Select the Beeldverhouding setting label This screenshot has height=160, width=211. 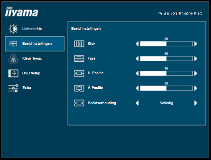[102, 103]
